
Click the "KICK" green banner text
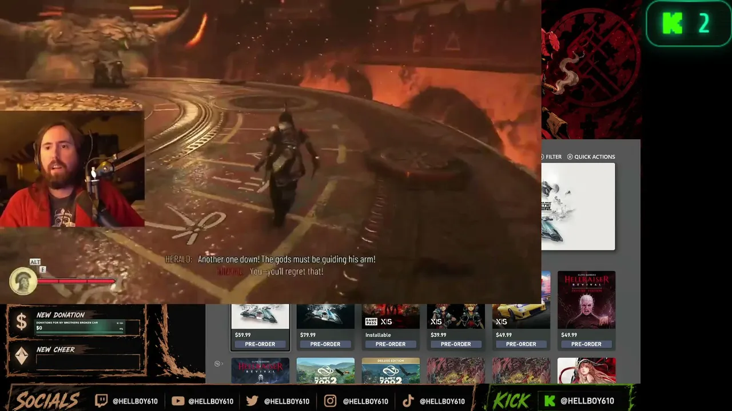[x=511, y=401]
